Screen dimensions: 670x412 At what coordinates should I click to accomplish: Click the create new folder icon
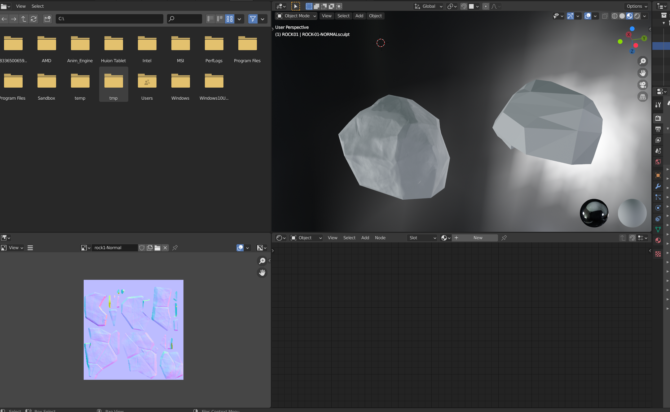point(47,19)
